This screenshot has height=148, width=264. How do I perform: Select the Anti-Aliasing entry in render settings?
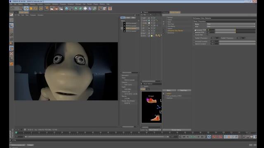(x=172, y=26)
